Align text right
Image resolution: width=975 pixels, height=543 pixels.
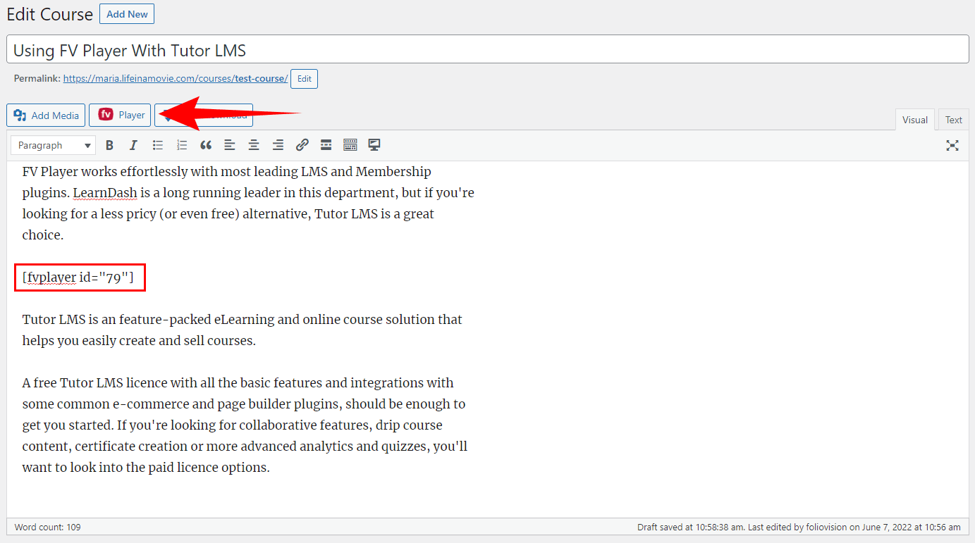[278, 145]
